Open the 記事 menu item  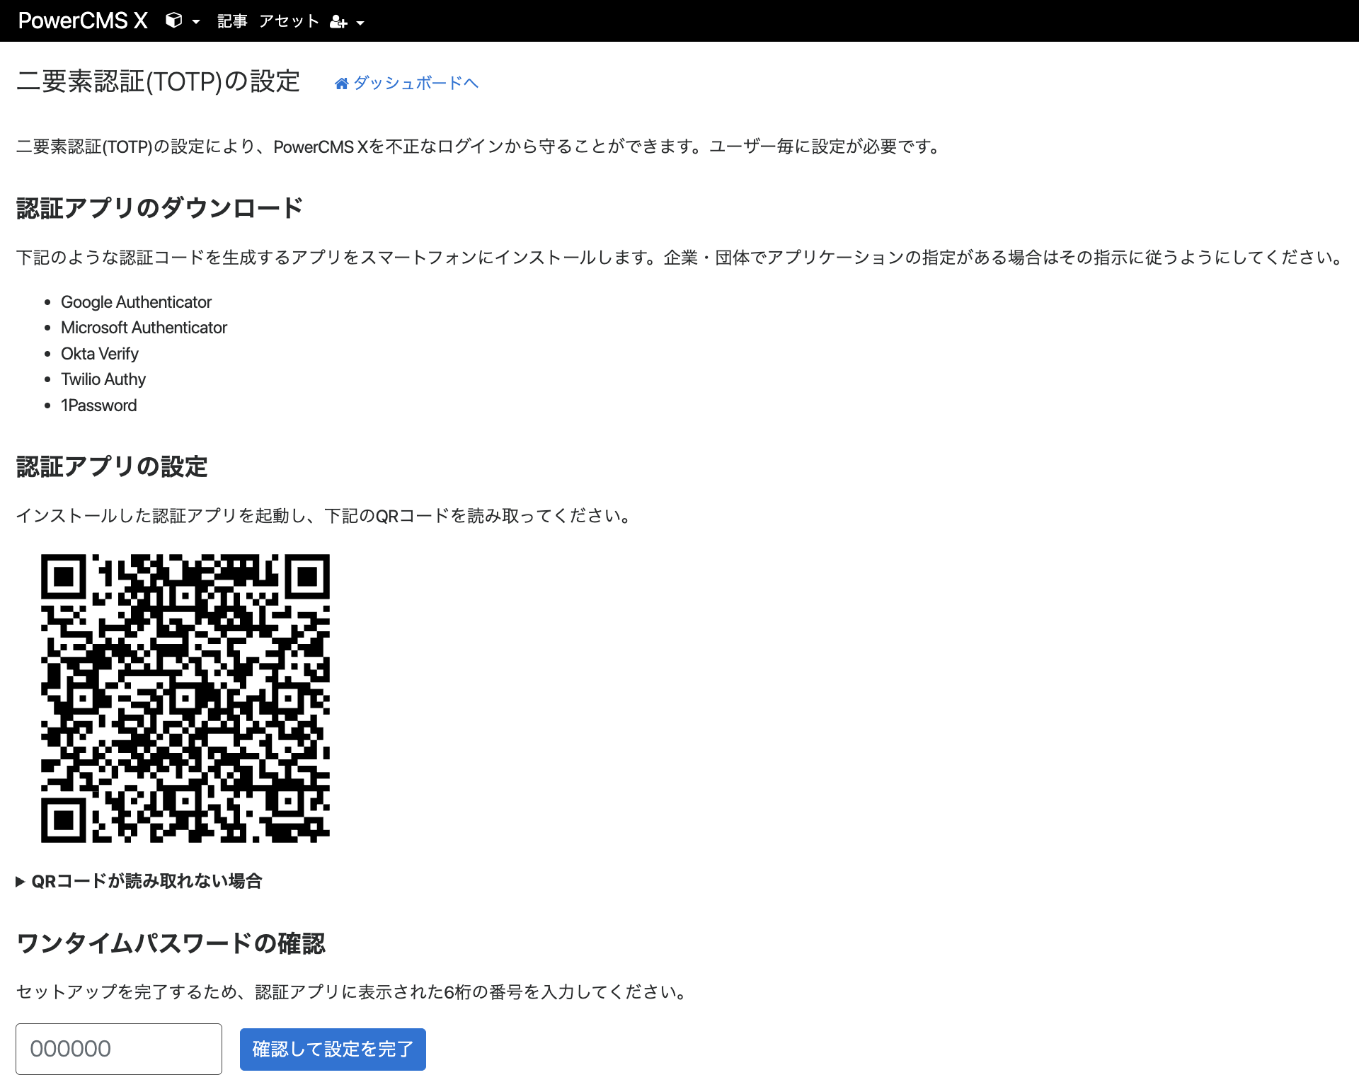[231, 21]
